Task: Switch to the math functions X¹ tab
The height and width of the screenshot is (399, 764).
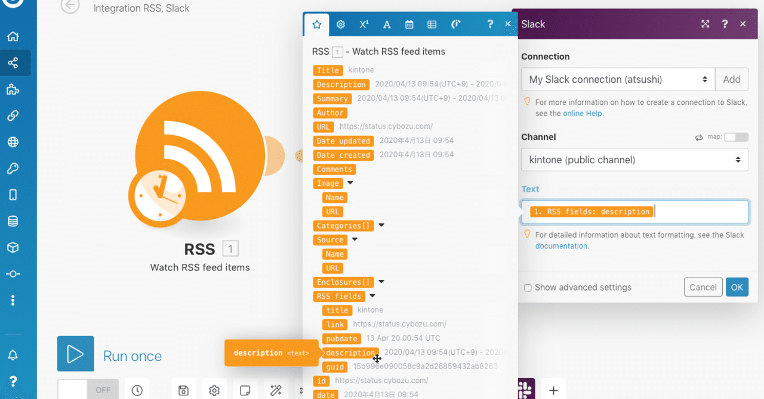Action: point(363,24)
